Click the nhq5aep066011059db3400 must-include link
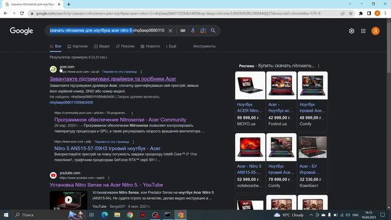Image resolution: width=391 pixels, height=220 pixels. point(71,103)
